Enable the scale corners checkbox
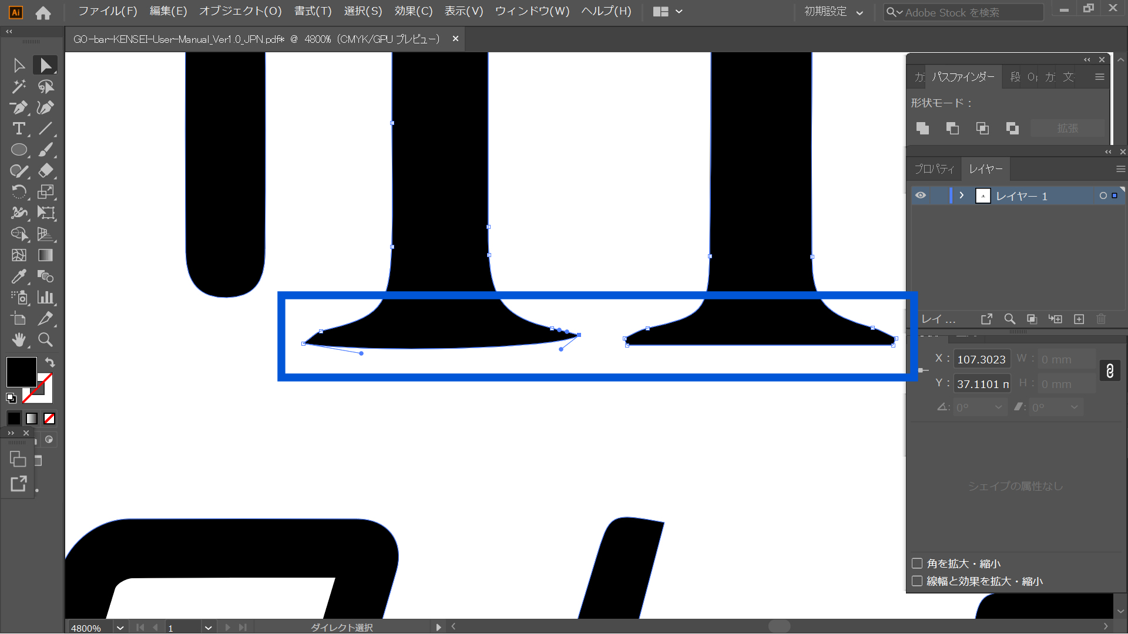 [917, 564]
